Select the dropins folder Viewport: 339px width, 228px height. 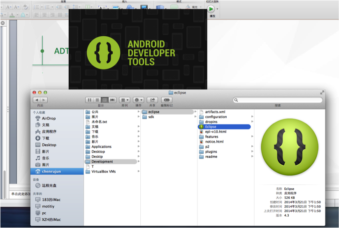click(208, 122)
